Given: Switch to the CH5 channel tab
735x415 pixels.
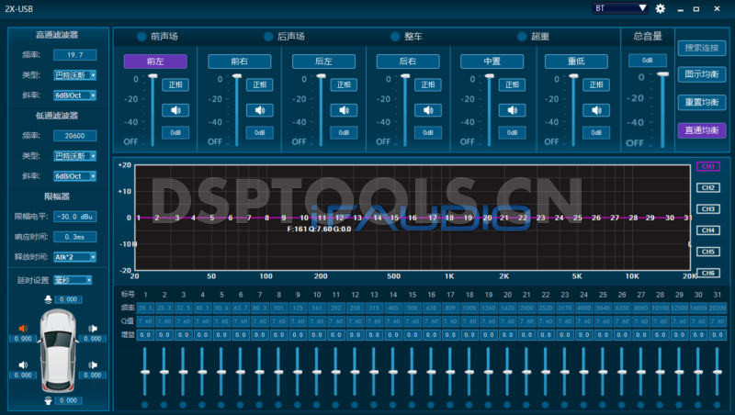Looking at the screenshot, I should pos(707,252).
